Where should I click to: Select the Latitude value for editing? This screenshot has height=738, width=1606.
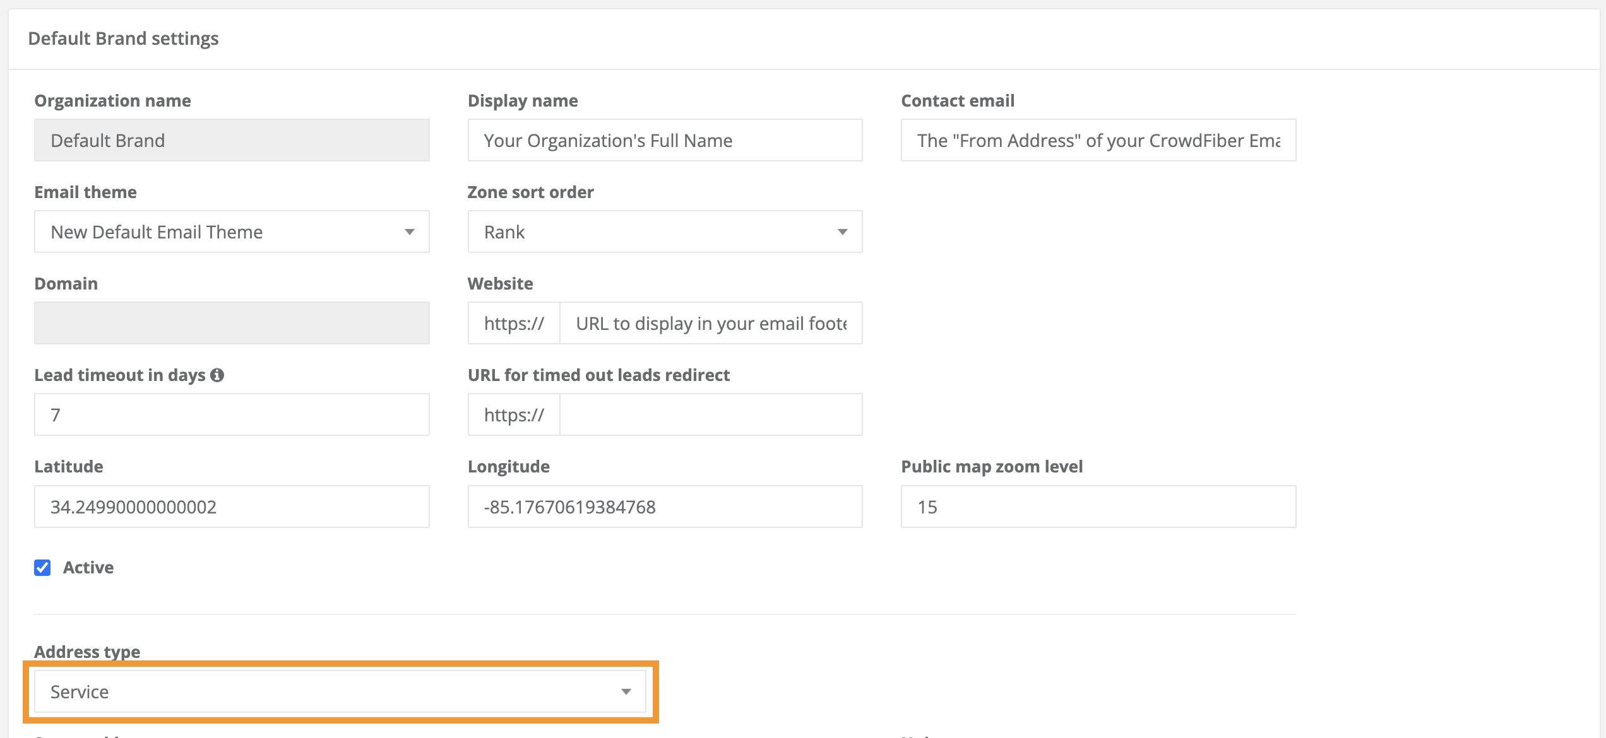click(231, 506)
